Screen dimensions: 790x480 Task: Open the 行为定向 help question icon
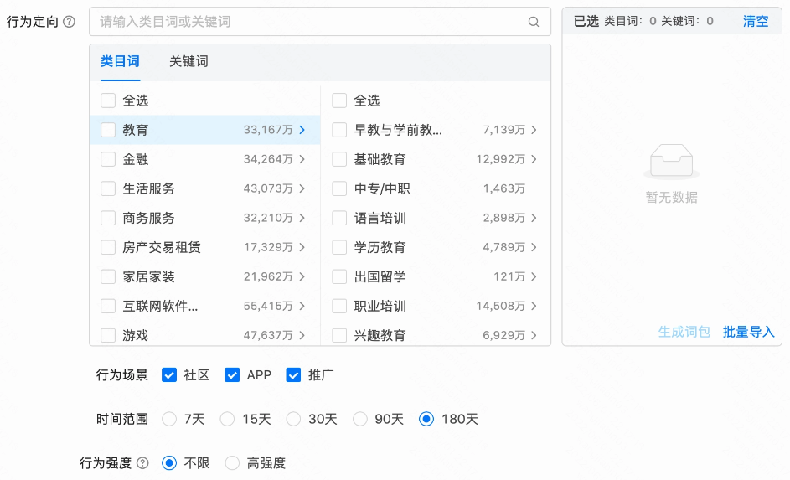pos(69,22)
